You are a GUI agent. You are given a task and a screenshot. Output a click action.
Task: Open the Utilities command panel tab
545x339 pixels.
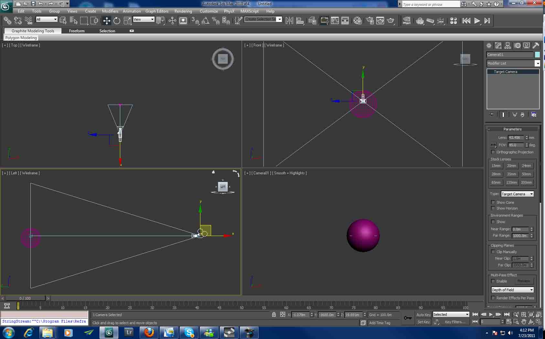coord(536,46)
